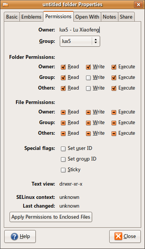The width and height of the screenshot is (145, 249).
Task: Switch to the Basic tab
Action: pos(12,17)
